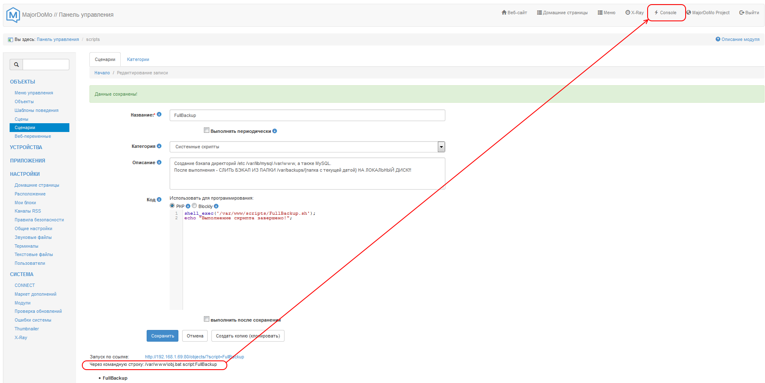Open Меню управления in sidebar

coord(34,93)
